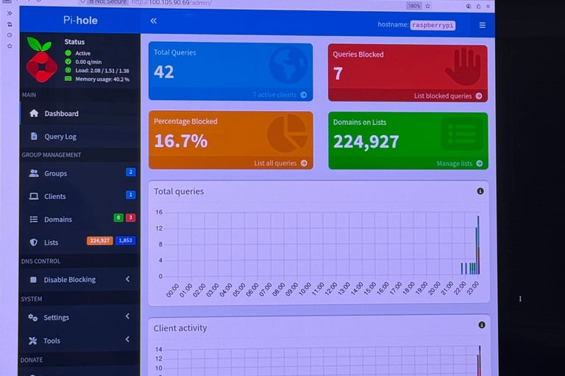Screen dimensions: 565x376
Task: Click arrow icon beside Manage lists
Action: coord(479,163)
